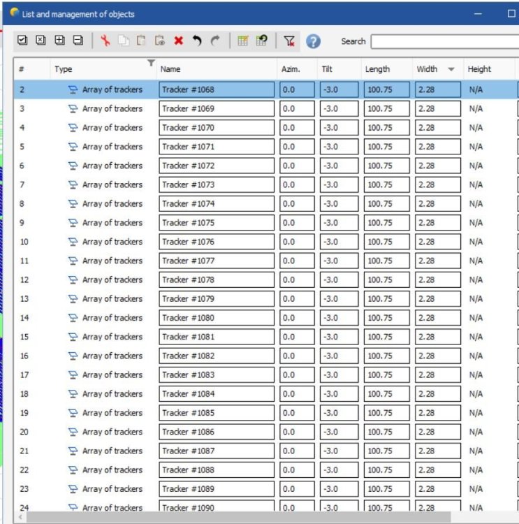
Task: Click Array of trackers icon in row 10
Action: pyautogui.click(x=73, y=242)
